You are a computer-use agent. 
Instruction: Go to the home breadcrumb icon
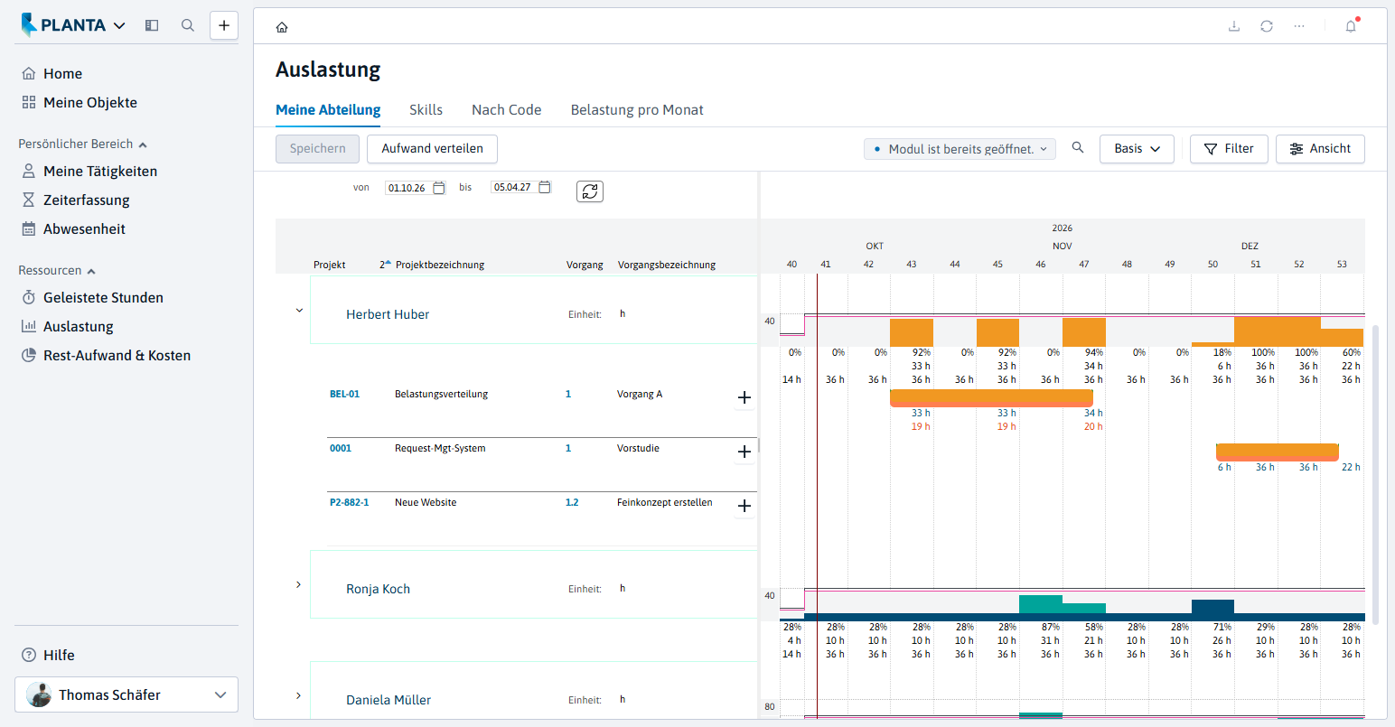pyautogui.click(x=282, y=27)
